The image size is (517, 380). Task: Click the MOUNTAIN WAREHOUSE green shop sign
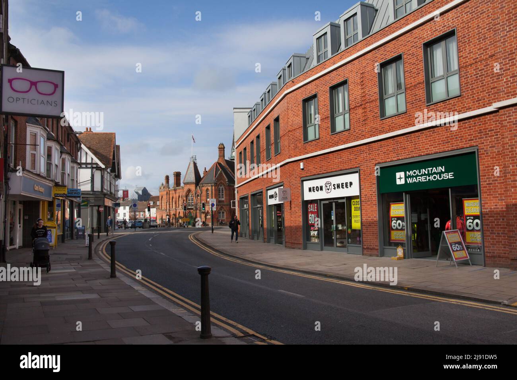click(x=428, y=173)
